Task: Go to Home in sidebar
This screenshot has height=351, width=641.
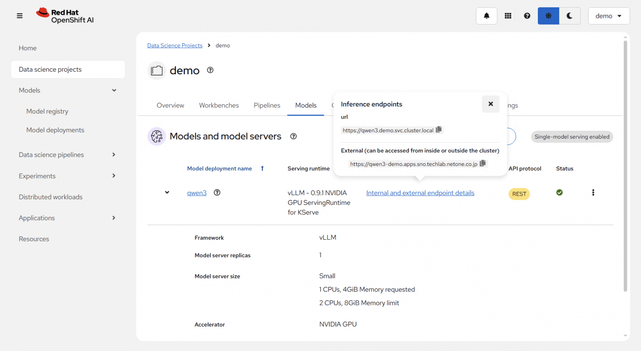Action: point(68,48)
